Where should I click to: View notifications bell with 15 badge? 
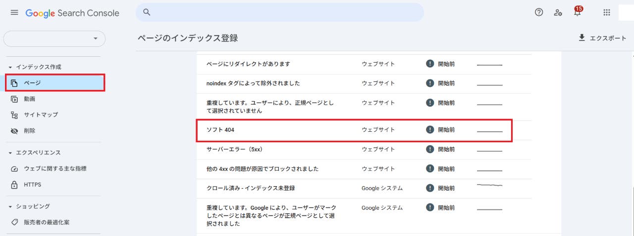578,11
